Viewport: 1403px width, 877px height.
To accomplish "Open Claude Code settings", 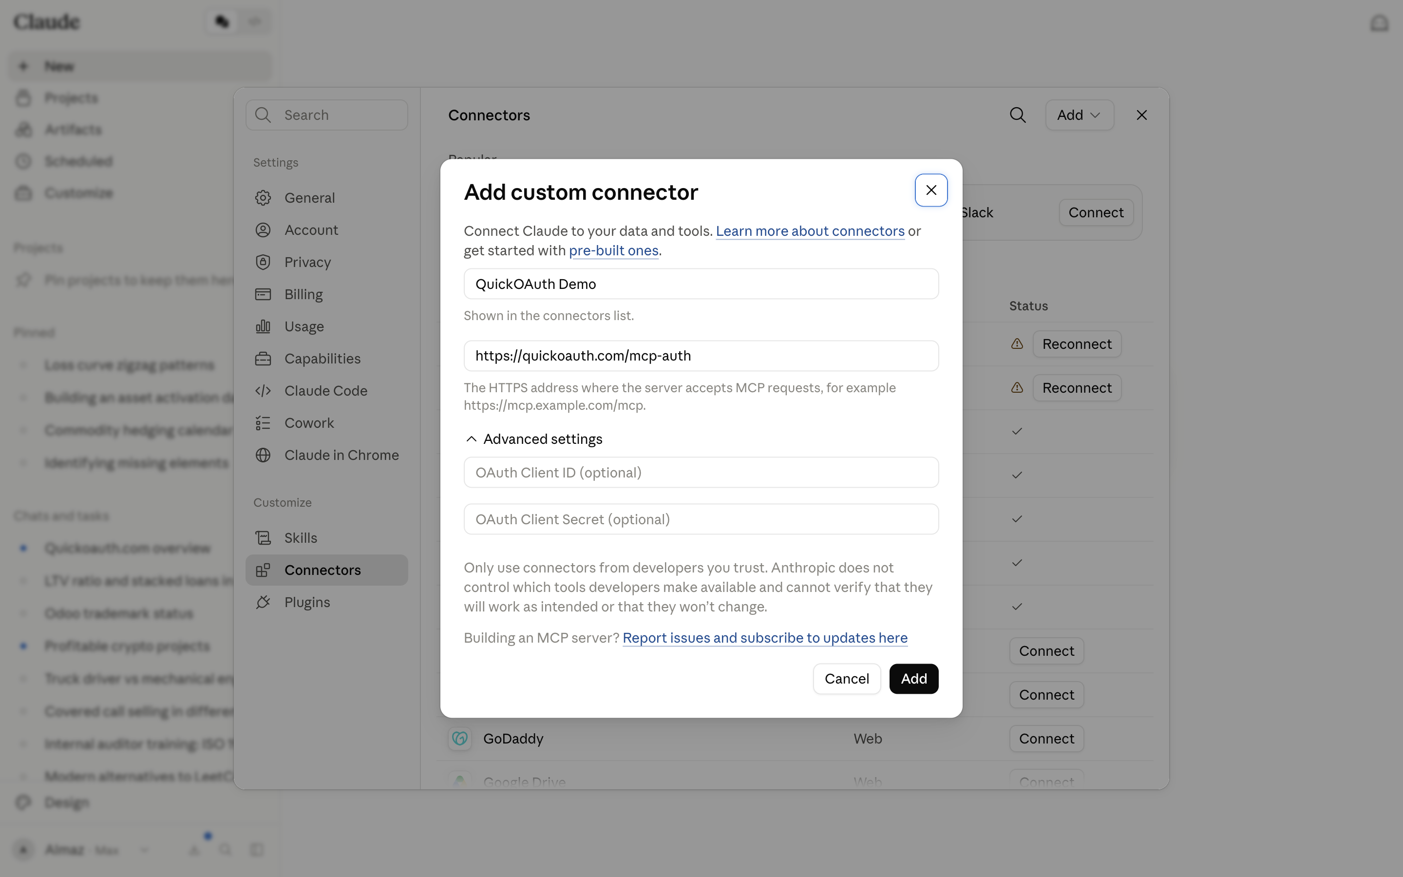I will click(326, 391).
